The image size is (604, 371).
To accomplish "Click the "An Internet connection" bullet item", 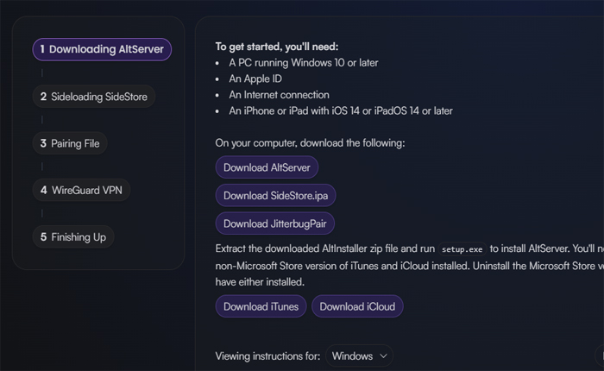I will [x=279, y=95].
